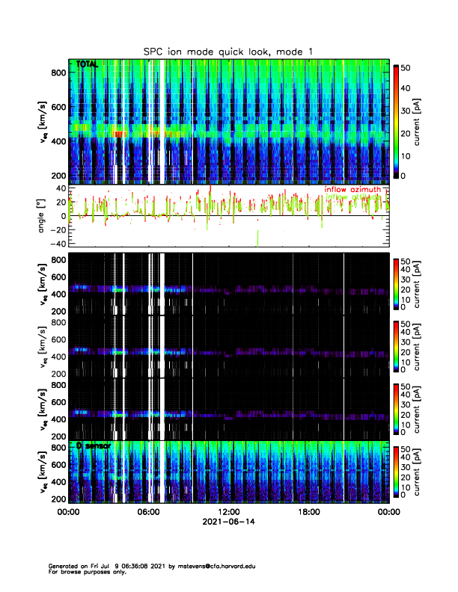The image size is (458, 592).
Task: Click the "For browse purposes only." footer text
Action: point(86,572)
